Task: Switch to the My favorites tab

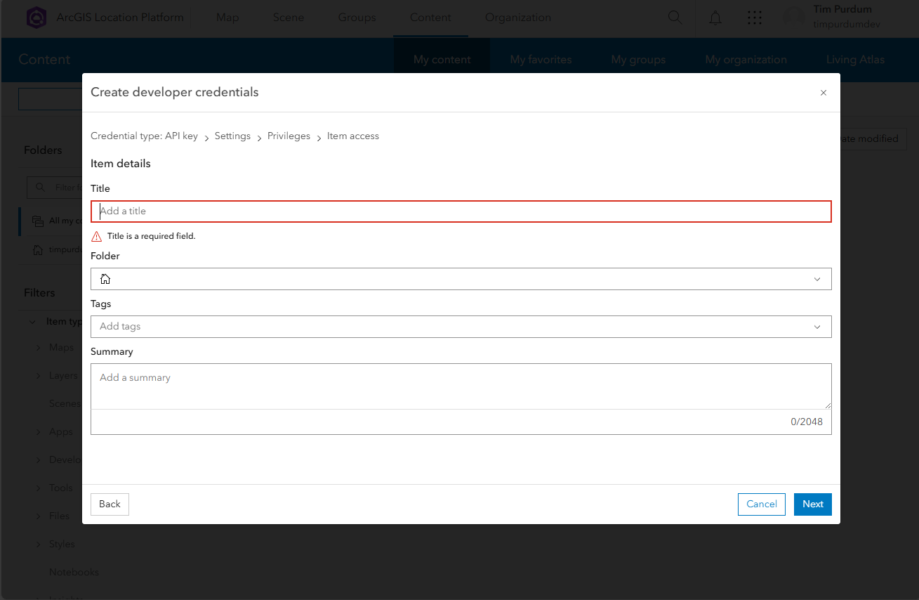Action: (541, 60)
